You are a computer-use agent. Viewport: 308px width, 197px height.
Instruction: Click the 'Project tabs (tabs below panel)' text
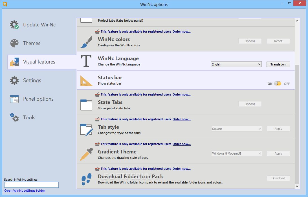(x=120, y=21)
